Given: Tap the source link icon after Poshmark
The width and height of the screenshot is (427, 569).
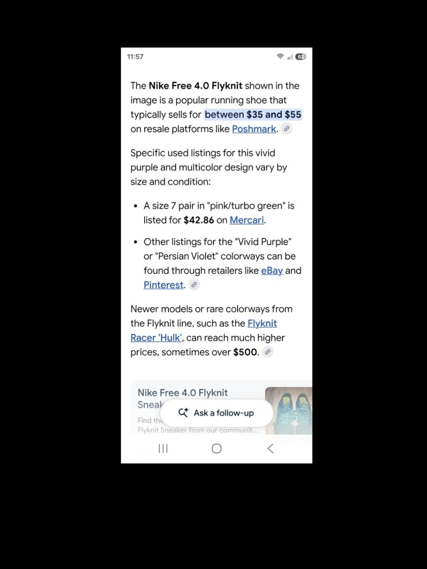Looking at the screenshot, I should pyautogui.click(x=287, y=129).
